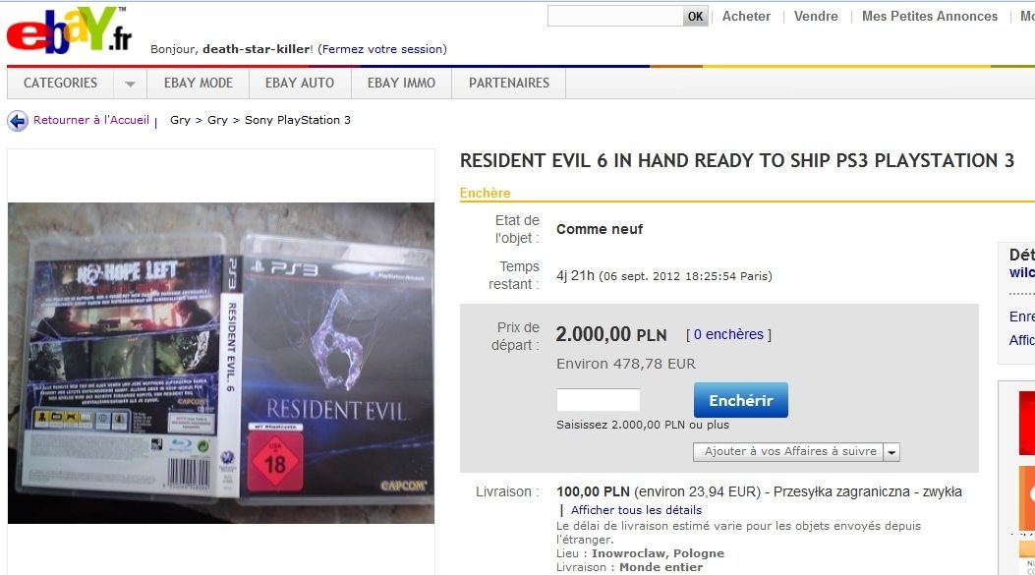Click the bid amount input field
Viewport: 1035px width, 575px height.
[x=598, y=400]
